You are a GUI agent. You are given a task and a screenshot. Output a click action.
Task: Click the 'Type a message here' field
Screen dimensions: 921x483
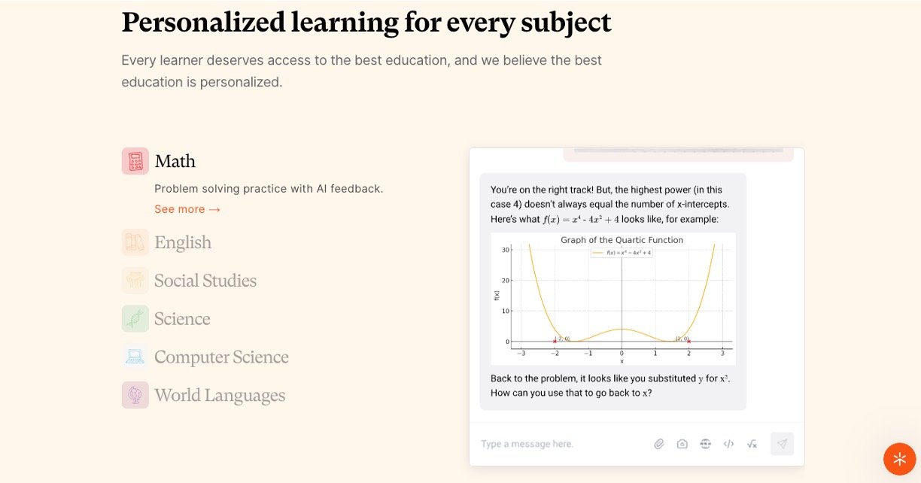pyautogui.click(x=557, y=444)
